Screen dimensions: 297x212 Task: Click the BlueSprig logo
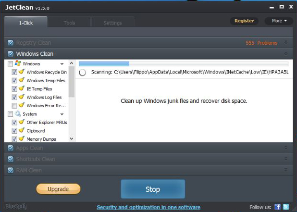coord(16,206)
